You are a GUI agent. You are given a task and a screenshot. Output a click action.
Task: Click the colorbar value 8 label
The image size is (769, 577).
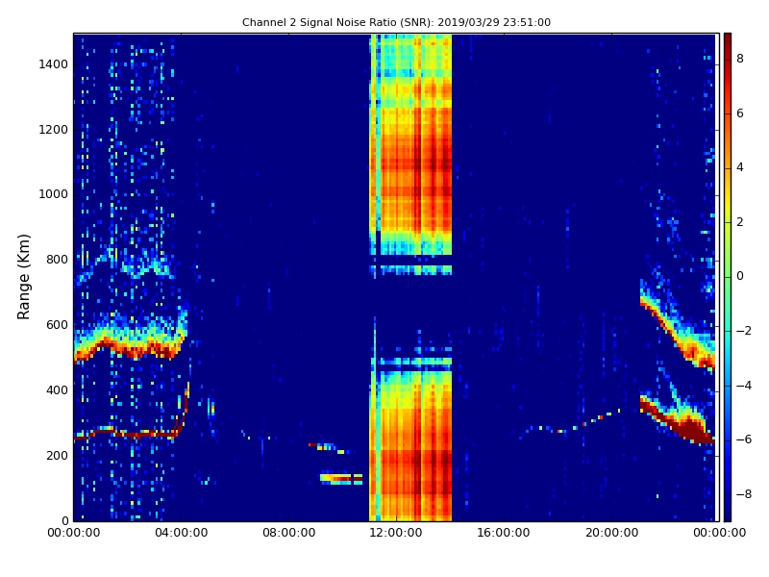740,59
